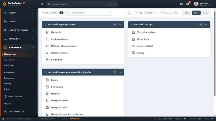Screen dimensions: 216x121
Task: Expand the NOWY sidebar section
Action: (x=18, y=13)
